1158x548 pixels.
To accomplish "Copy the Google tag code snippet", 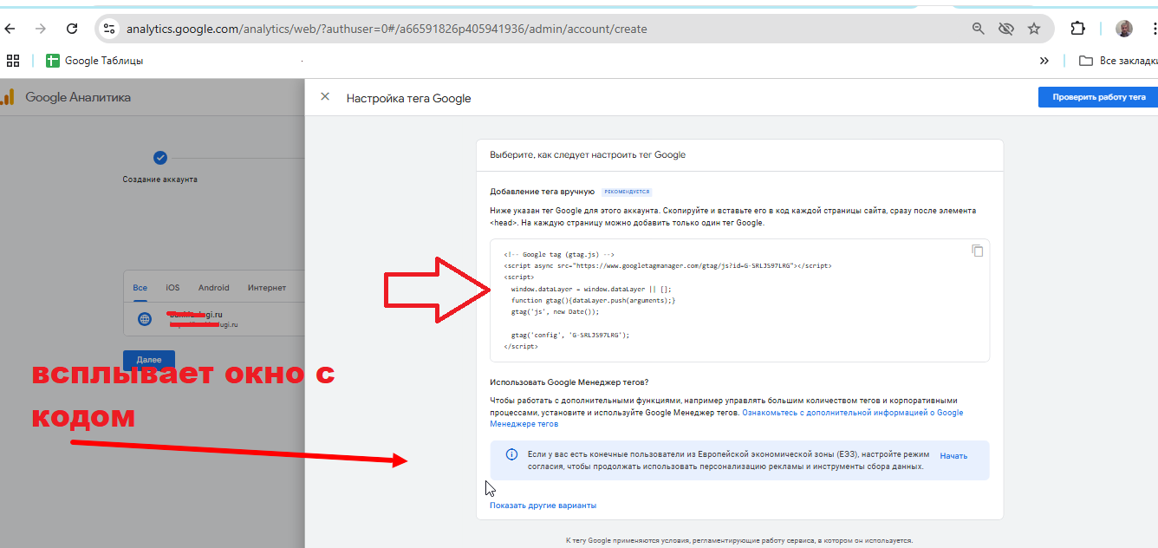I will 977,251.
